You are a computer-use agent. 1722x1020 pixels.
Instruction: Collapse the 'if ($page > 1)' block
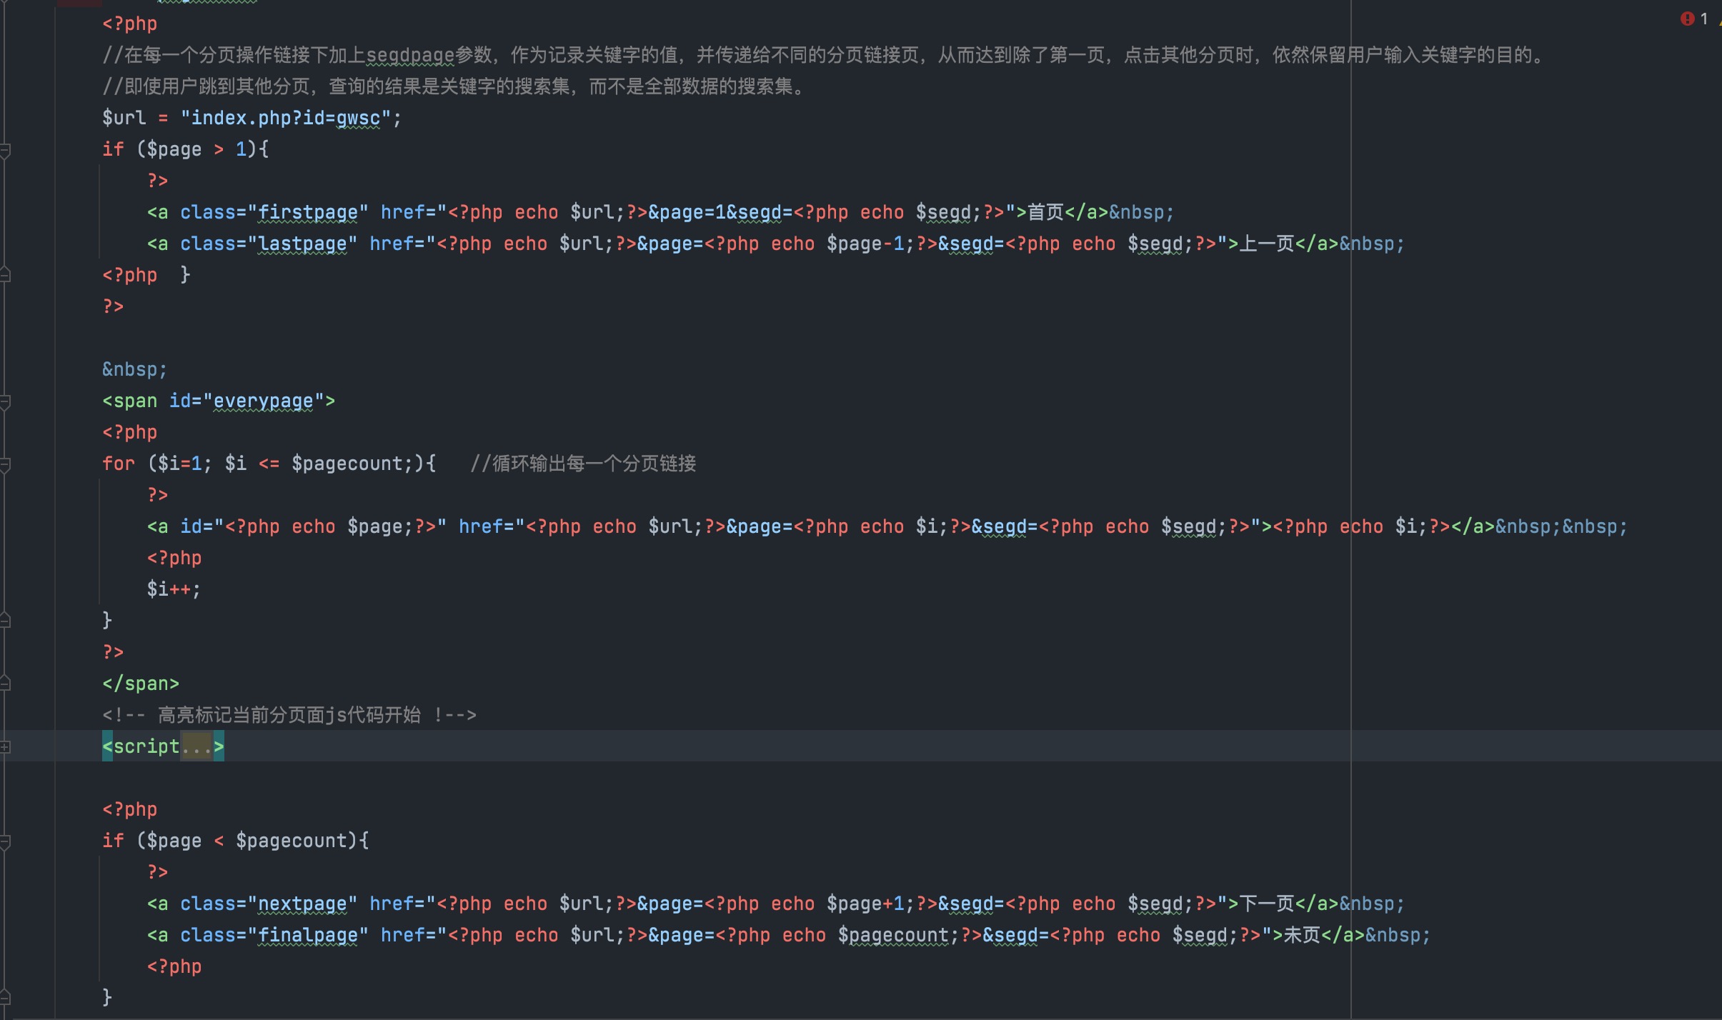(x=5, y=150)
